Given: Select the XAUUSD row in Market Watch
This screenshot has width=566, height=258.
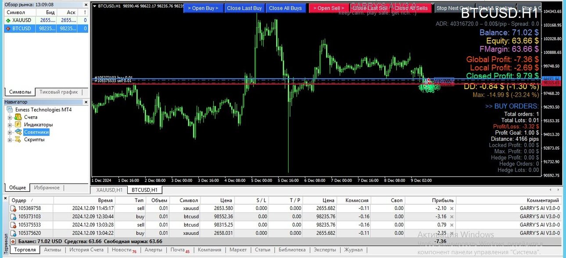Looking at the screenshot, I should pyautogui.click(x=46, y=21).
